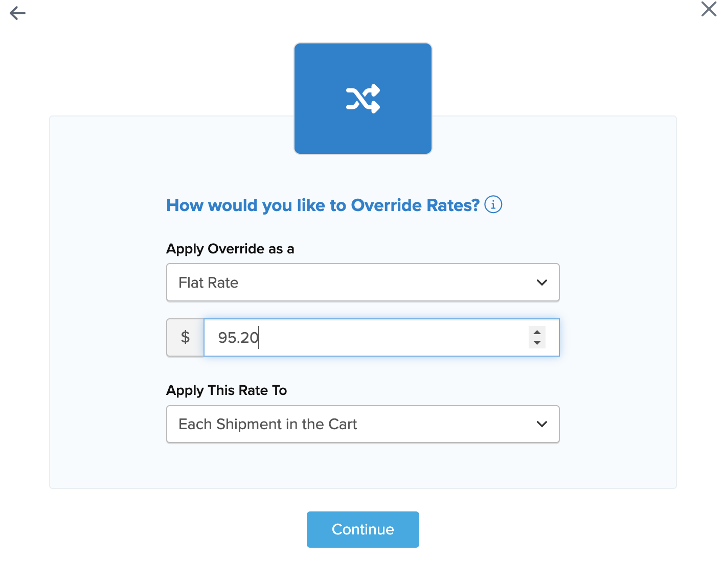Viewport: 725px width, 561px height.
Task: Click the number spinner control in amount field
Action: tap(537, 338)
